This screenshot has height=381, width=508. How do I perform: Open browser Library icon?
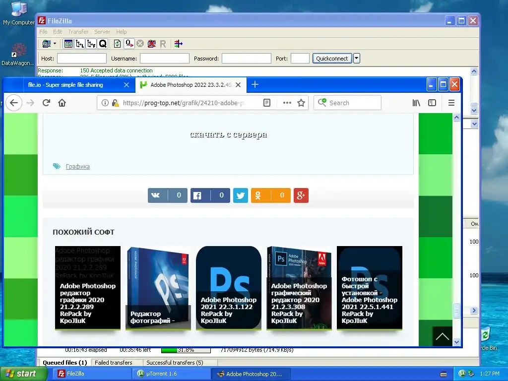pyautogui.click(x=416, y=103)
